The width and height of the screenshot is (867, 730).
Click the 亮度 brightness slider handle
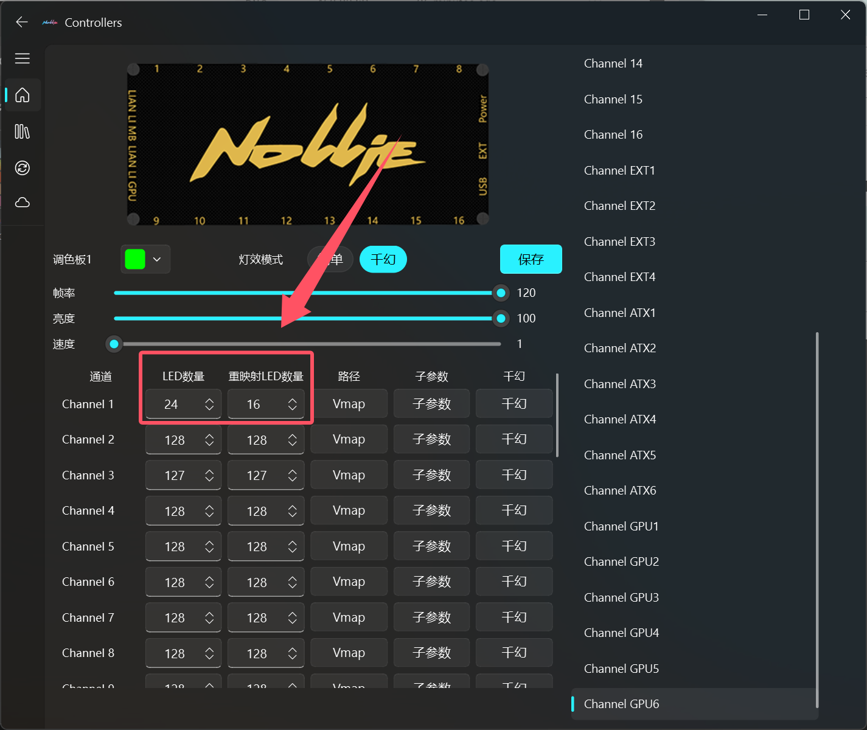(501, 318)
